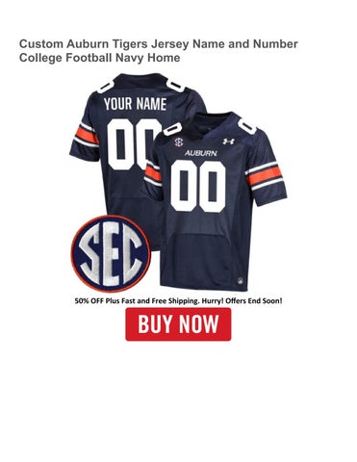Pick the orange stripe left of front 00
Image resolution: width=357 pixels, height=462 pixels.
tap(153, 173)
